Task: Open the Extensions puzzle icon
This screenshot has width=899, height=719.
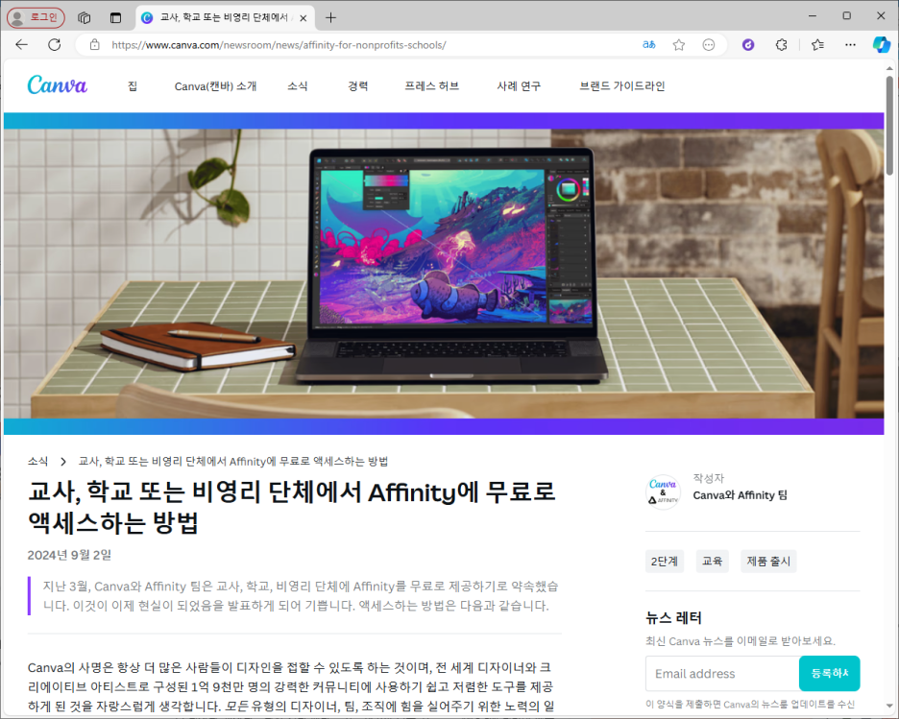Action: point(781,45)
